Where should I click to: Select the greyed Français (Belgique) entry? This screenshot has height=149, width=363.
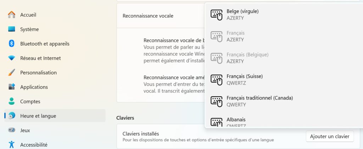(x=284, y=58)
